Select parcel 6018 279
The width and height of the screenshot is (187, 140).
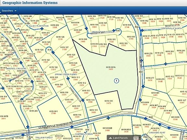(x=159, y=54)
